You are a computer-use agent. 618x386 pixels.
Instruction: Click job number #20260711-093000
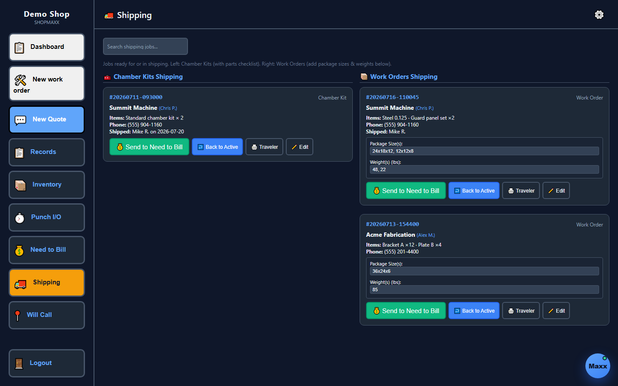pos(136,97)
